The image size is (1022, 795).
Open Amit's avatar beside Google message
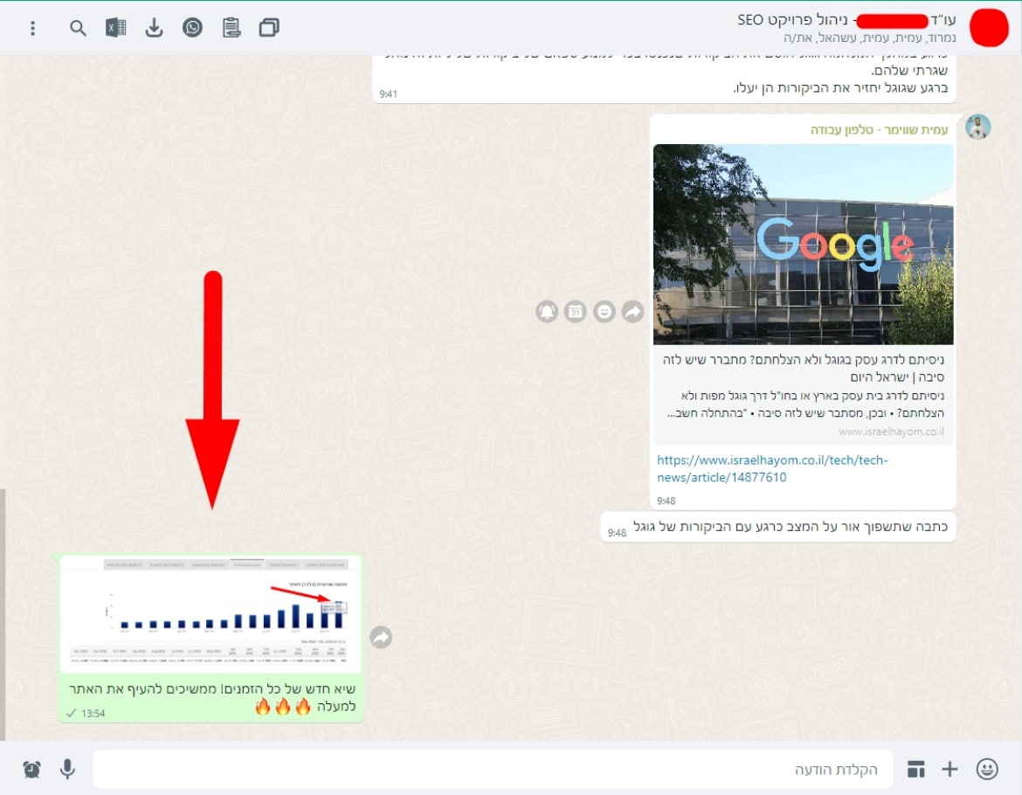coord(977,127)
